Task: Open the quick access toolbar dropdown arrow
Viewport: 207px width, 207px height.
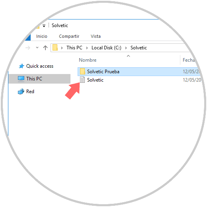Action: pyautogui.click(x=44, y=25)
